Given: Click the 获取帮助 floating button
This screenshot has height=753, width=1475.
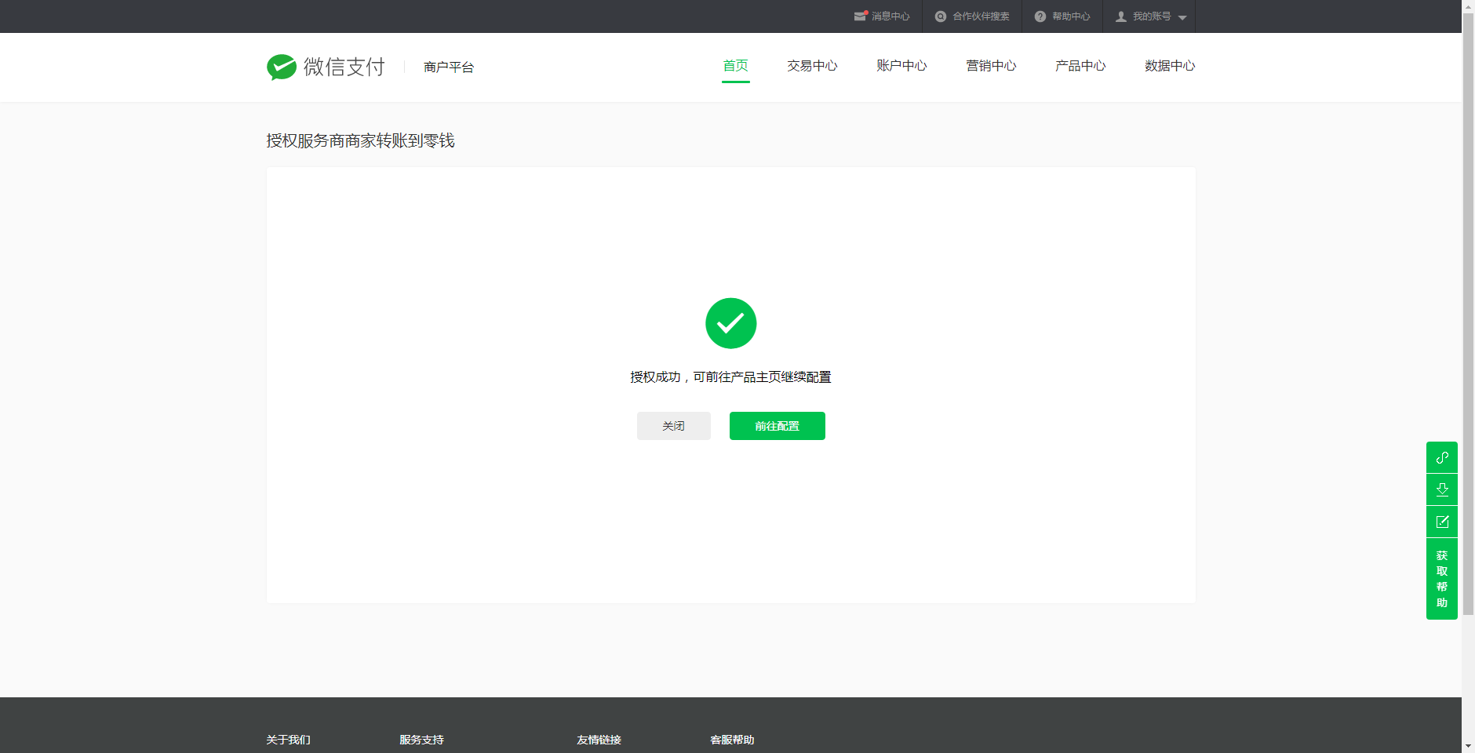Looking at the screenshot, I should (1441, 579).
